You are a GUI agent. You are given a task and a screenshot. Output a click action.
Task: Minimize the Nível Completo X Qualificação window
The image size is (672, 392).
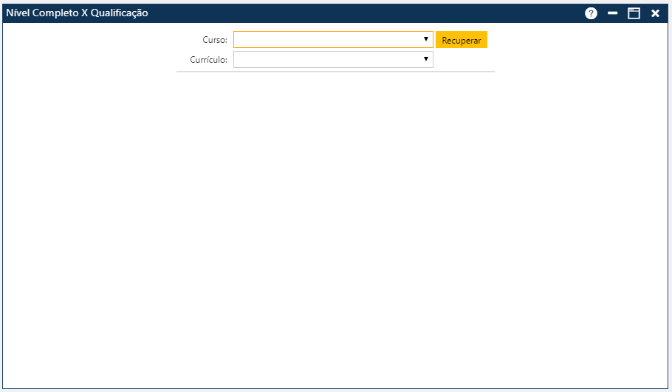click(x=612, y=13)
